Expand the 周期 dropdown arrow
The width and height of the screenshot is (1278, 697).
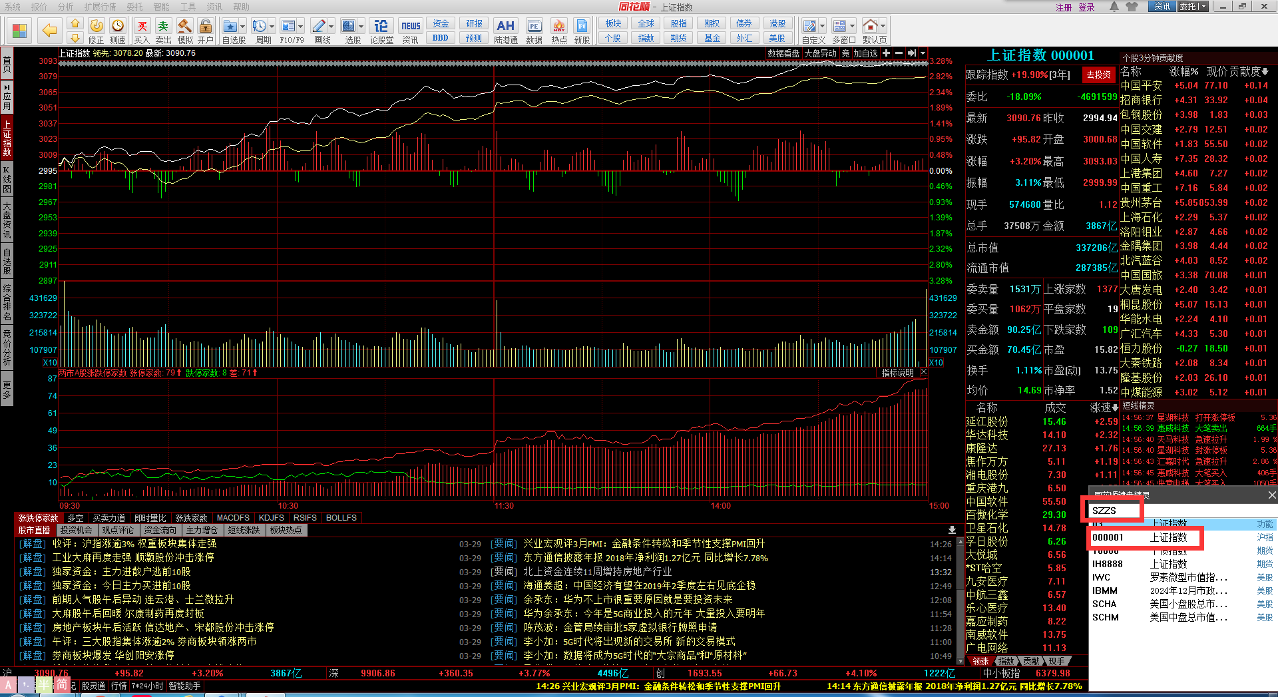click(272, 27)
